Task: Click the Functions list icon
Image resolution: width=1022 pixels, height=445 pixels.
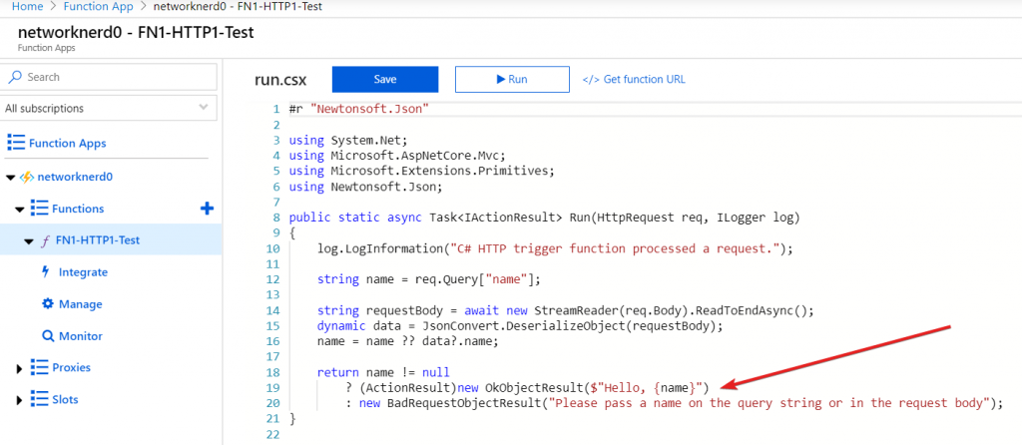Action: point(39,209)
